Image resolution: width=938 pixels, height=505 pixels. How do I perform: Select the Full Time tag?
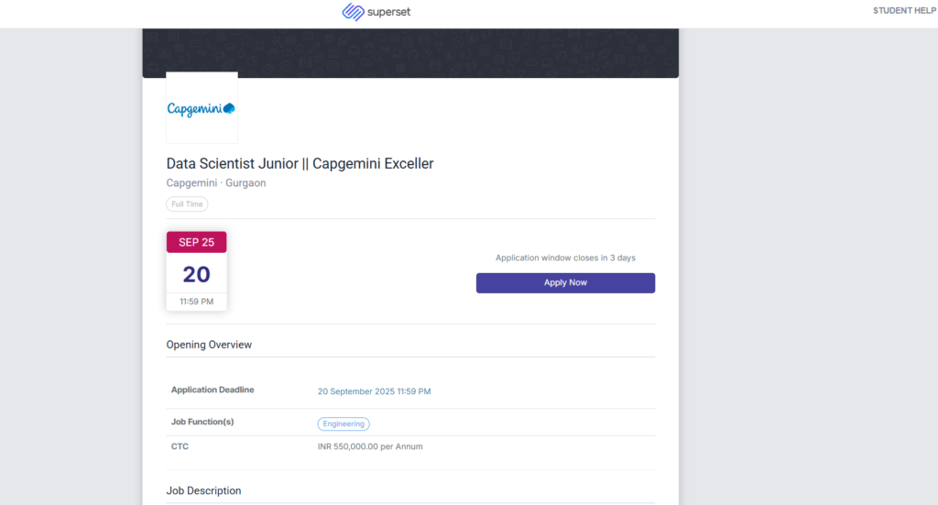(x=187, y=204)
